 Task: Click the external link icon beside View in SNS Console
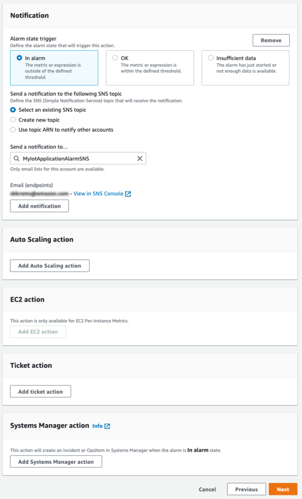click(128, 193)
